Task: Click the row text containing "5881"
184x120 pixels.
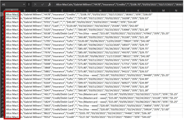Action: (77, 71)
